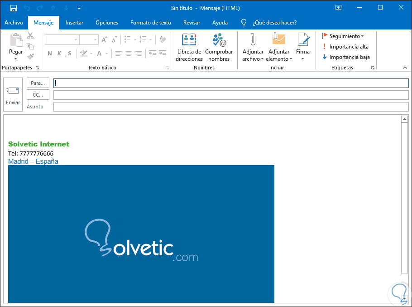Open the font name combo box
412x307 pixels.
(x=62, y=40)
